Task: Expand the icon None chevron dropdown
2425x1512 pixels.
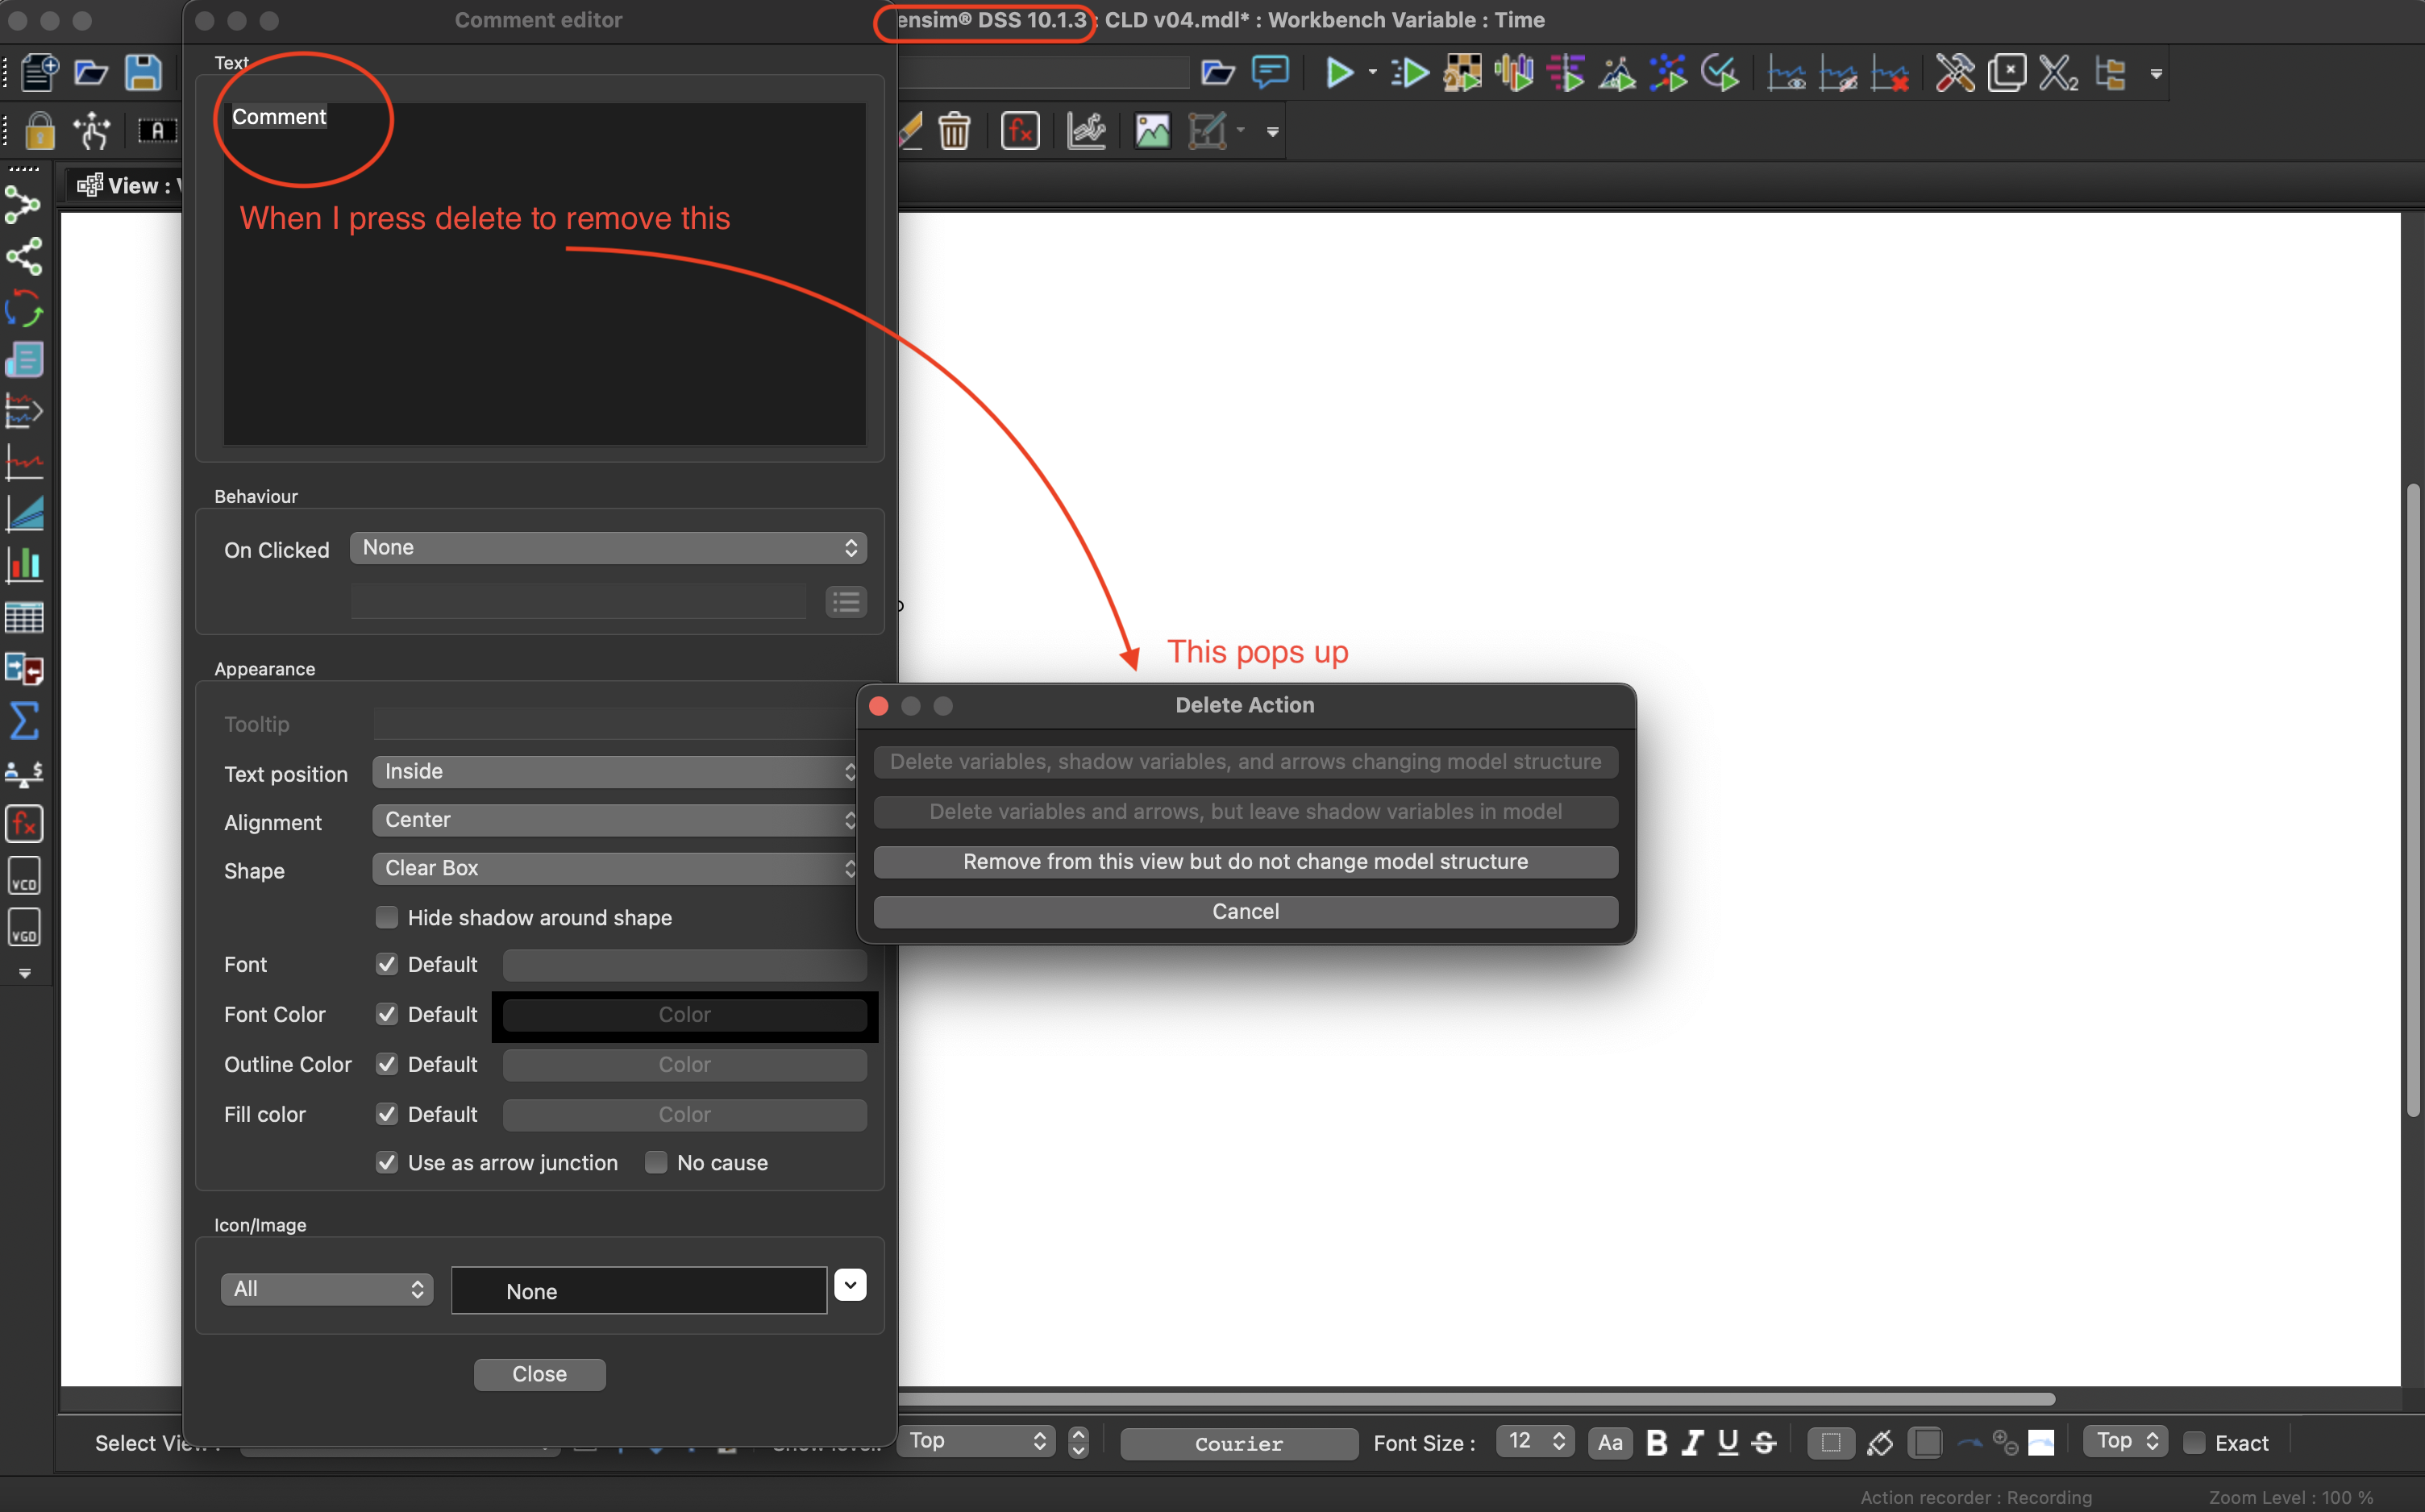Action: tap(850, 1285)
